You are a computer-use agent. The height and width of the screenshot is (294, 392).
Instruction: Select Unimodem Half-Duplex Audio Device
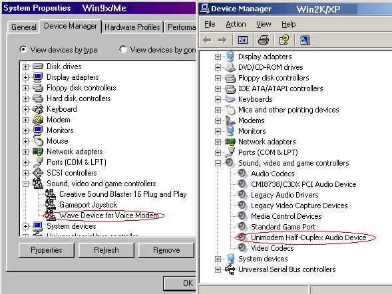(309, 237)
